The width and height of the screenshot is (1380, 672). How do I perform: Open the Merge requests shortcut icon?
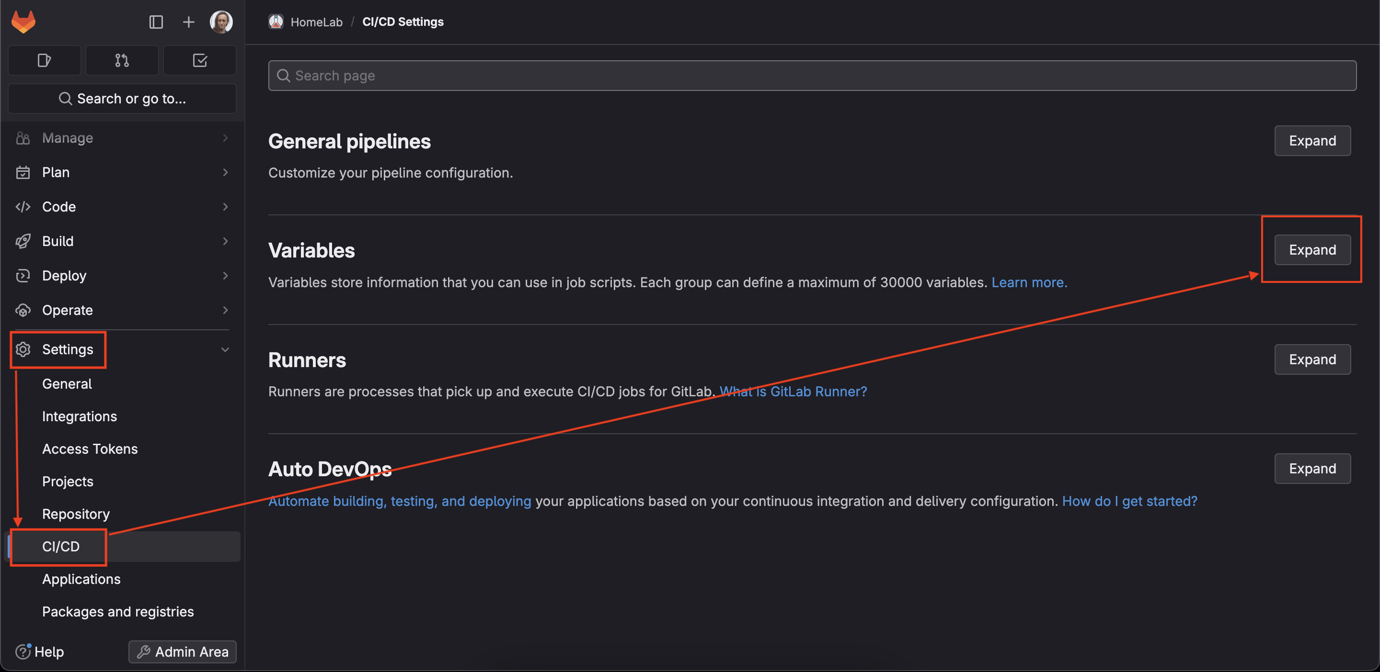point(122,60)
